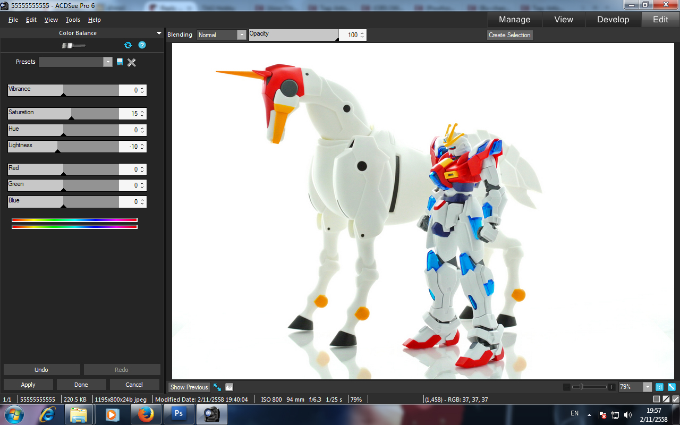
Task: Click the Lightness slider
Action: [63, 147]
